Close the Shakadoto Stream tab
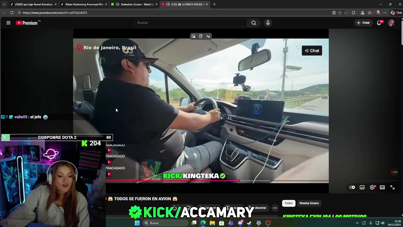 click(x=156, y=4)
